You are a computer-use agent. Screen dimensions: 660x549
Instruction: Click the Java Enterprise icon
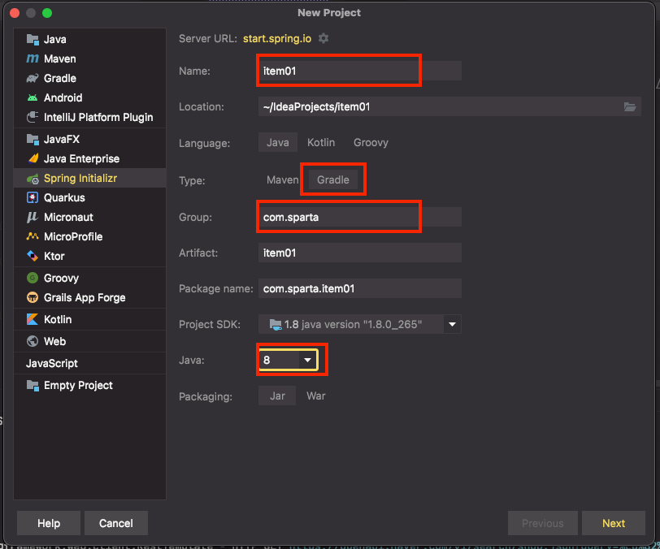click(33, 158)
